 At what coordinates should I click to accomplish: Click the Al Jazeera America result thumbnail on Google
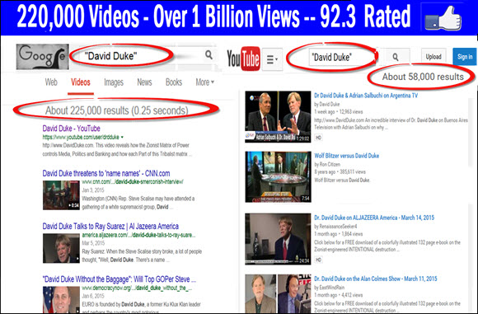click(61, 248)
